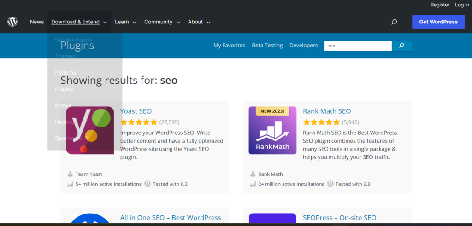This screenshot has height=226, width=472.
Task: Expand the About menu chevron
Action: point(208,22)
